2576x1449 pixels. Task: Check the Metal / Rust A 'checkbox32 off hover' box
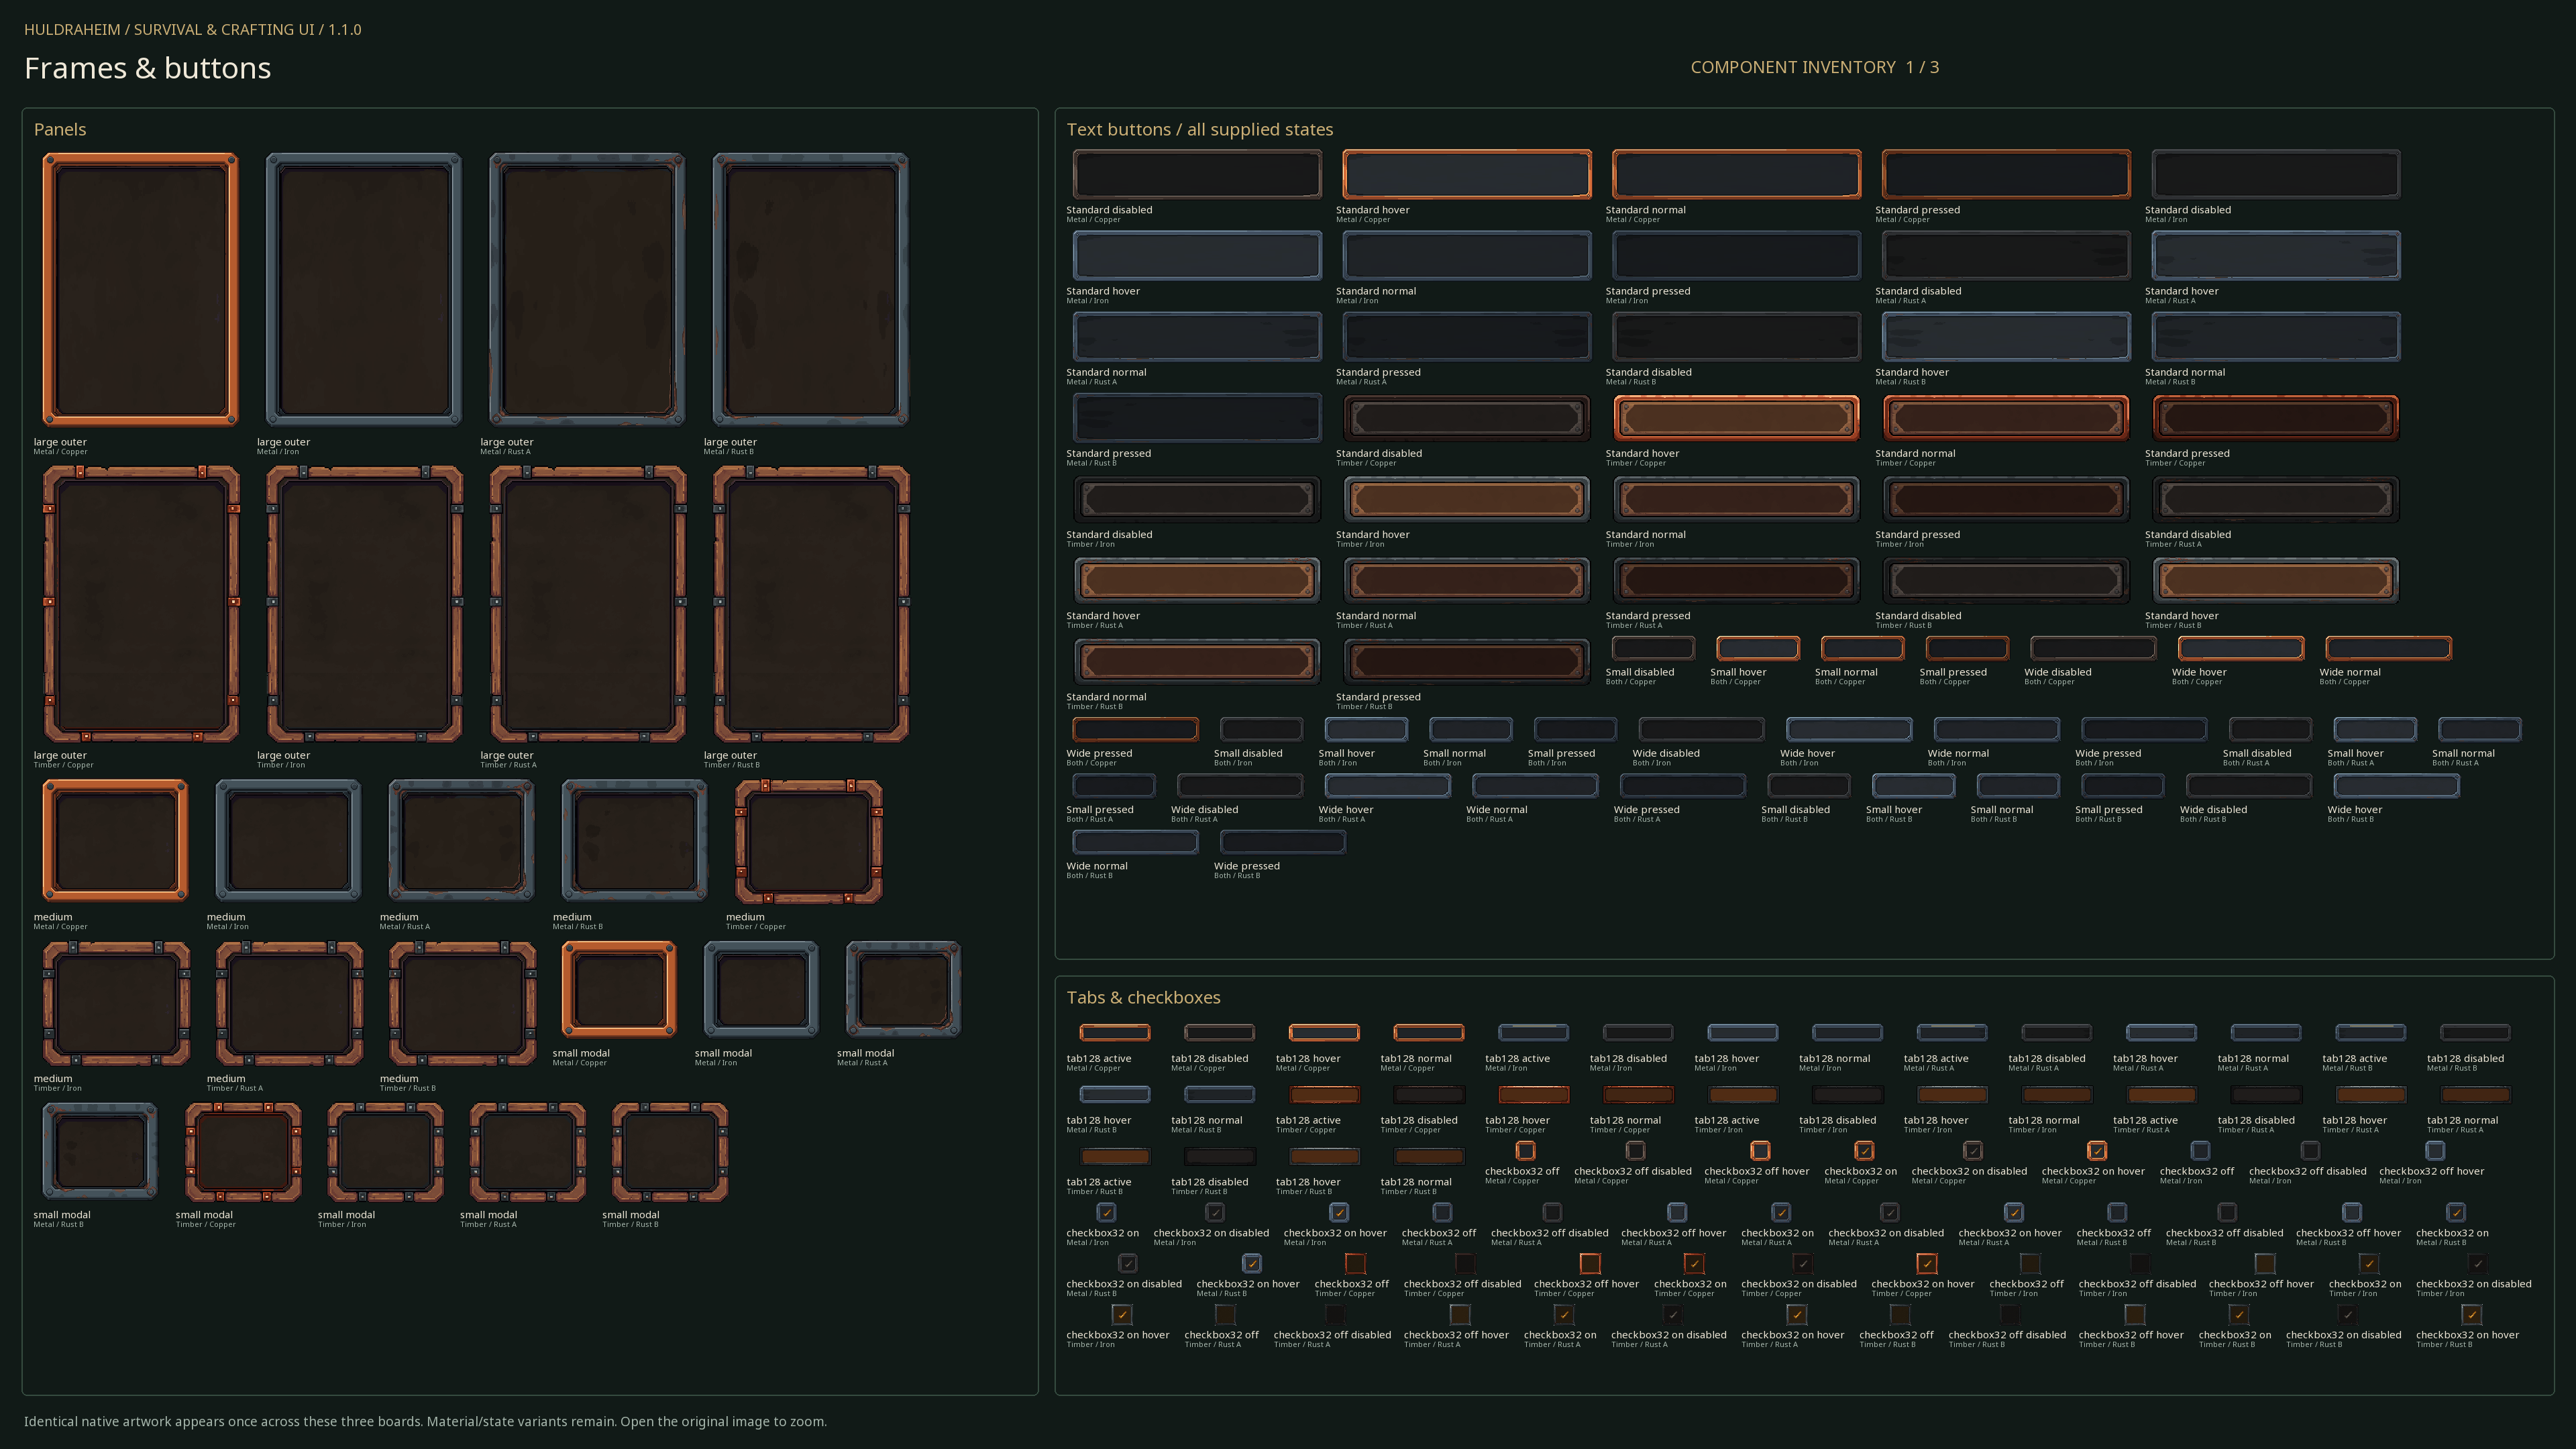click(x=1677, y=1213)
